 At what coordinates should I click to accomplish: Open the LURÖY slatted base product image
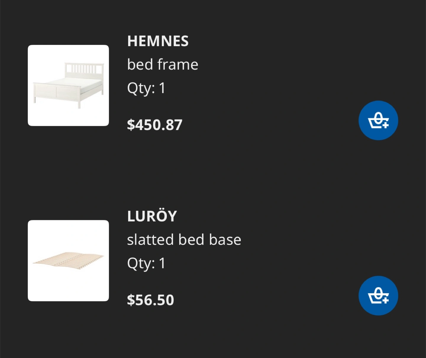coord(68,261)
